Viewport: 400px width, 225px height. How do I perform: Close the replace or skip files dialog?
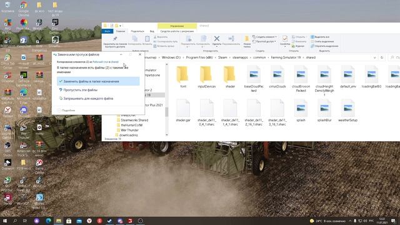click(140, 54)
